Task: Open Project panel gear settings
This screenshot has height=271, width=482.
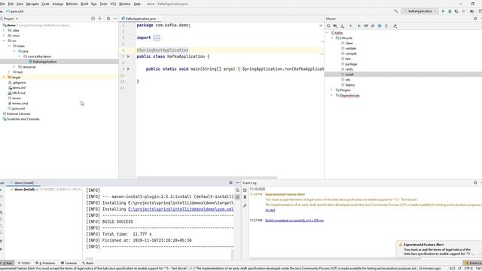Action: (108, 19)
